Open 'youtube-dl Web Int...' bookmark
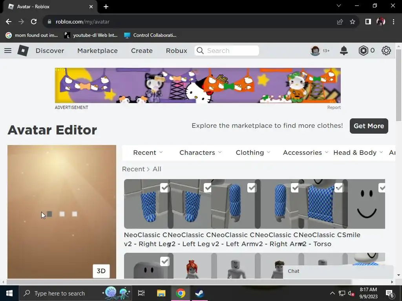The image size is (402, 301). click(91, 35)
